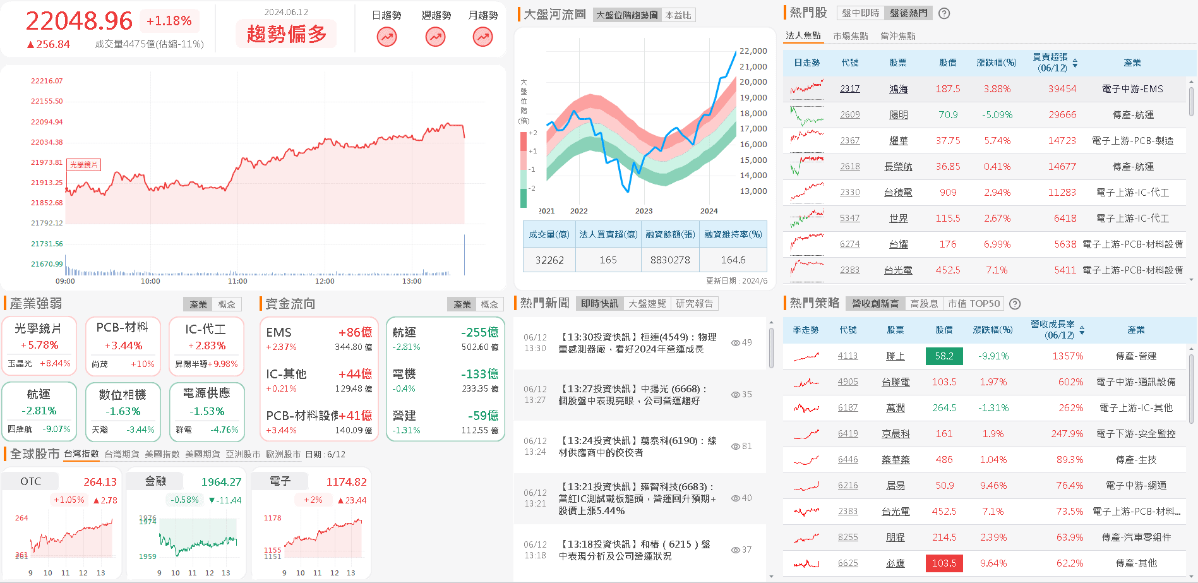Image resolution: width=1198 pixels, height=583 pixels.
Task: Click the 月趨勢 trend icon
Action: pos(483,37)
